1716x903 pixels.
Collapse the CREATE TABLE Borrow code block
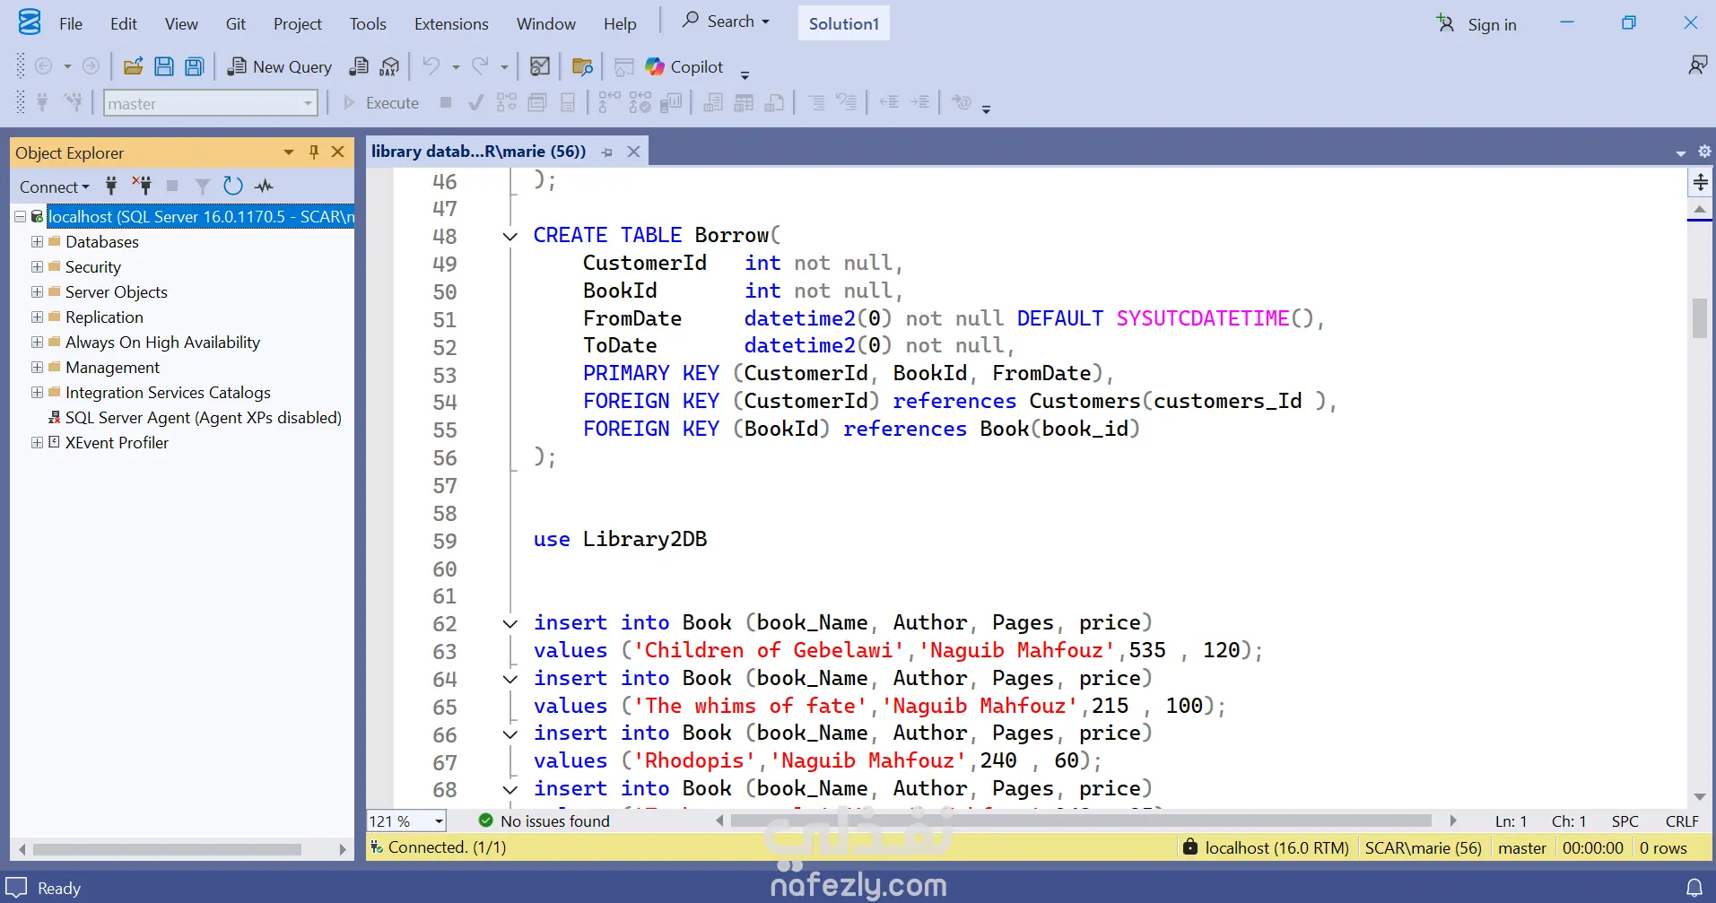click(x=510, y=237)
